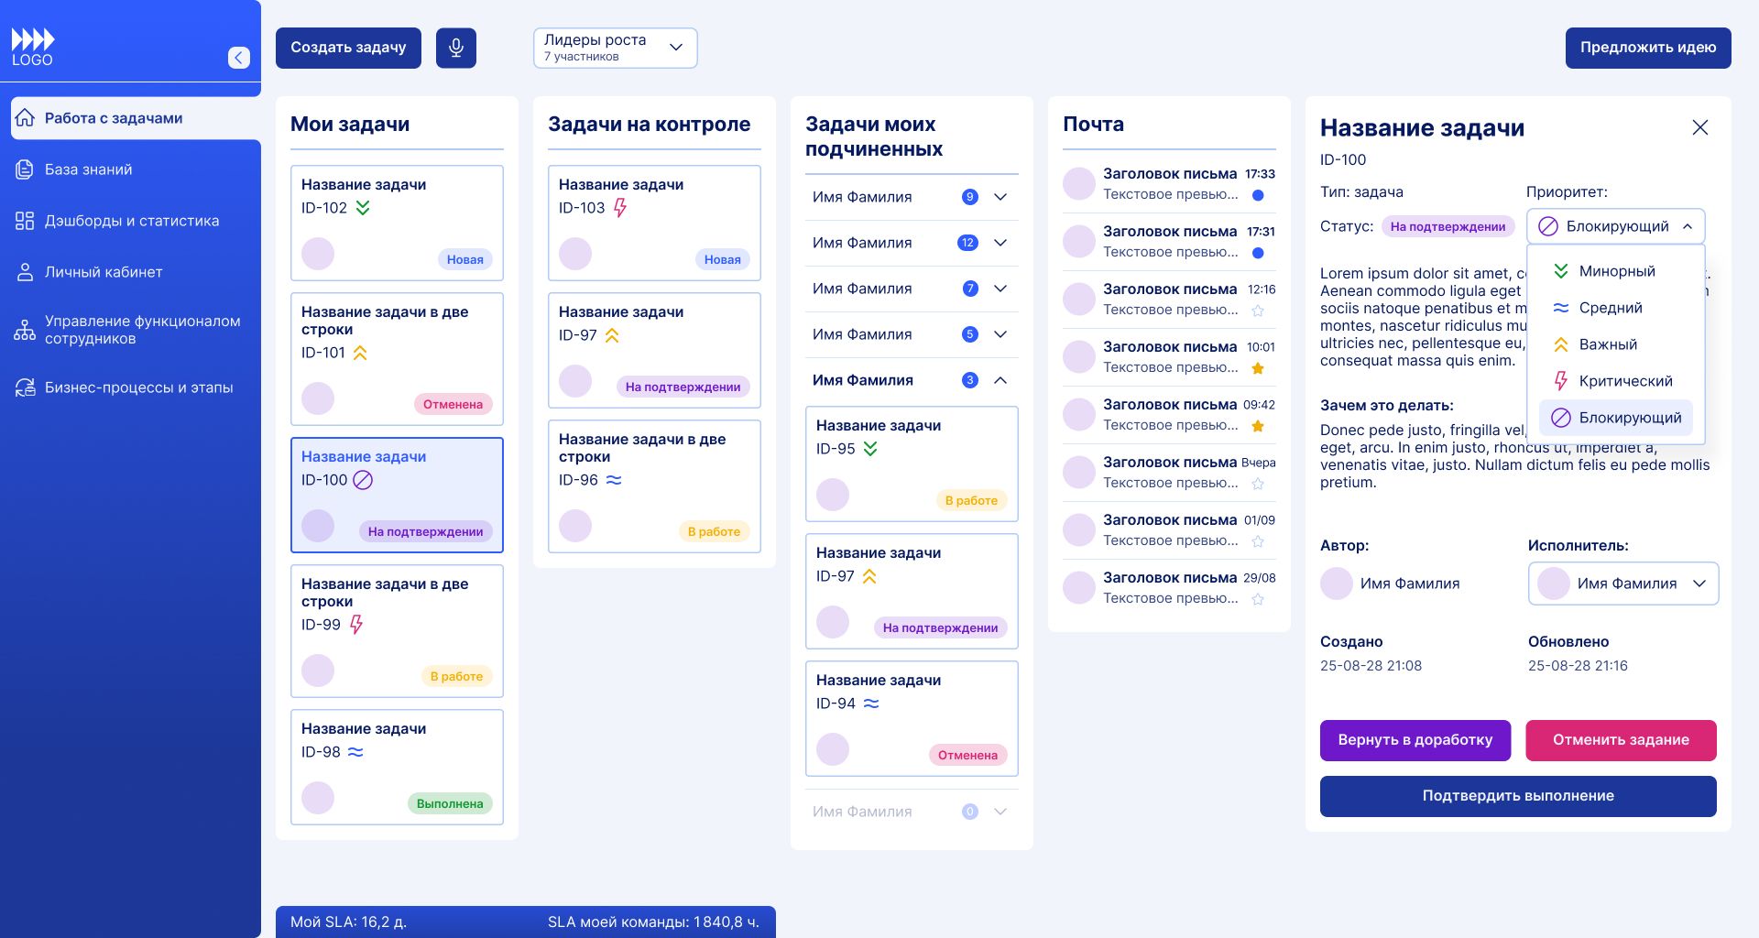Image resolution: width=1759 pixels, height=938 pixels.
Task: Click the avatar circle on task ID-102
Action: (318, 254)
